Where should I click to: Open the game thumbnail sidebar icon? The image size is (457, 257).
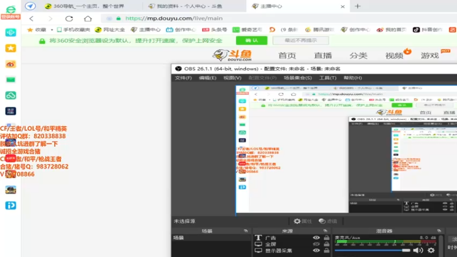[x=10, y=190]
